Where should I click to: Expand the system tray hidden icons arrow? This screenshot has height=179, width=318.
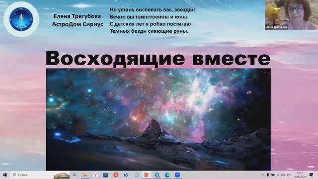[263, 175]
